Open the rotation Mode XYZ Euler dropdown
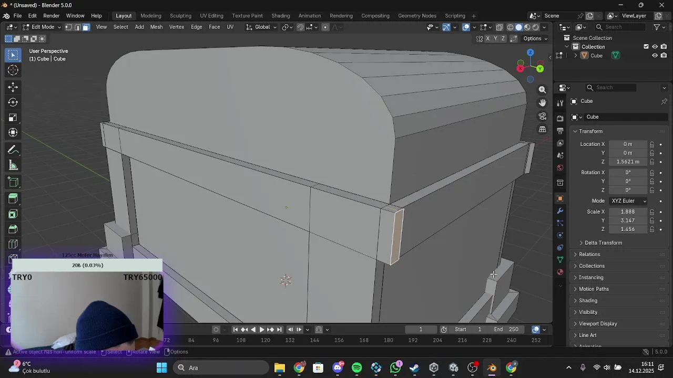Screen dimensions: 673x378 (x=629, y=201)
